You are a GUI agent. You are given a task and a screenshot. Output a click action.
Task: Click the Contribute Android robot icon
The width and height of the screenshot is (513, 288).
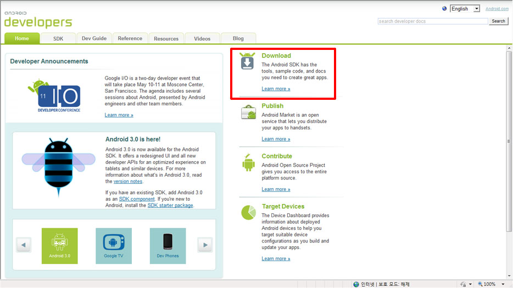click(x=248, y=162)
